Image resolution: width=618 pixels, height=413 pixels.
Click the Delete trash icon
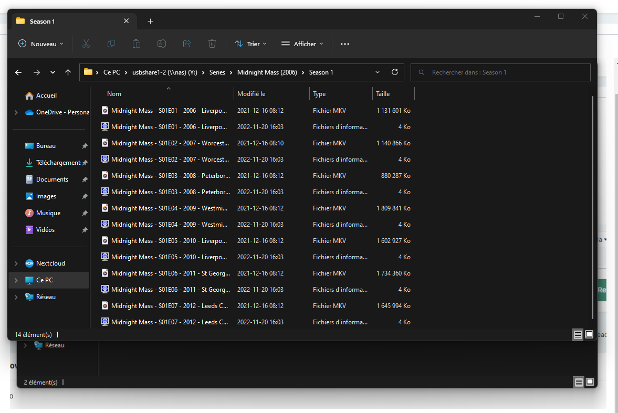click(212, 44)
